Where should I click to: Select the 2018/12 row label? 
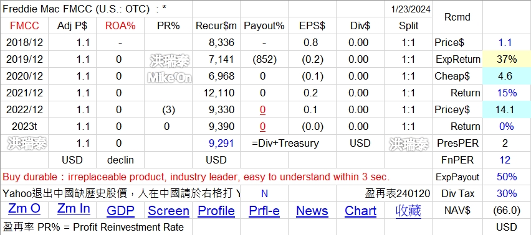(24, 42)
